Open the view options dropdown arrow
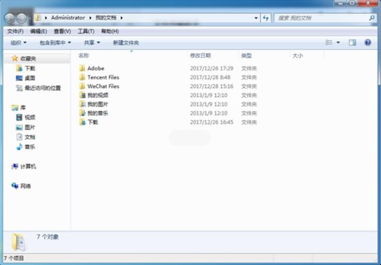Image resolution: width=381 pixels, height=265 pixels. click(338, 42)
